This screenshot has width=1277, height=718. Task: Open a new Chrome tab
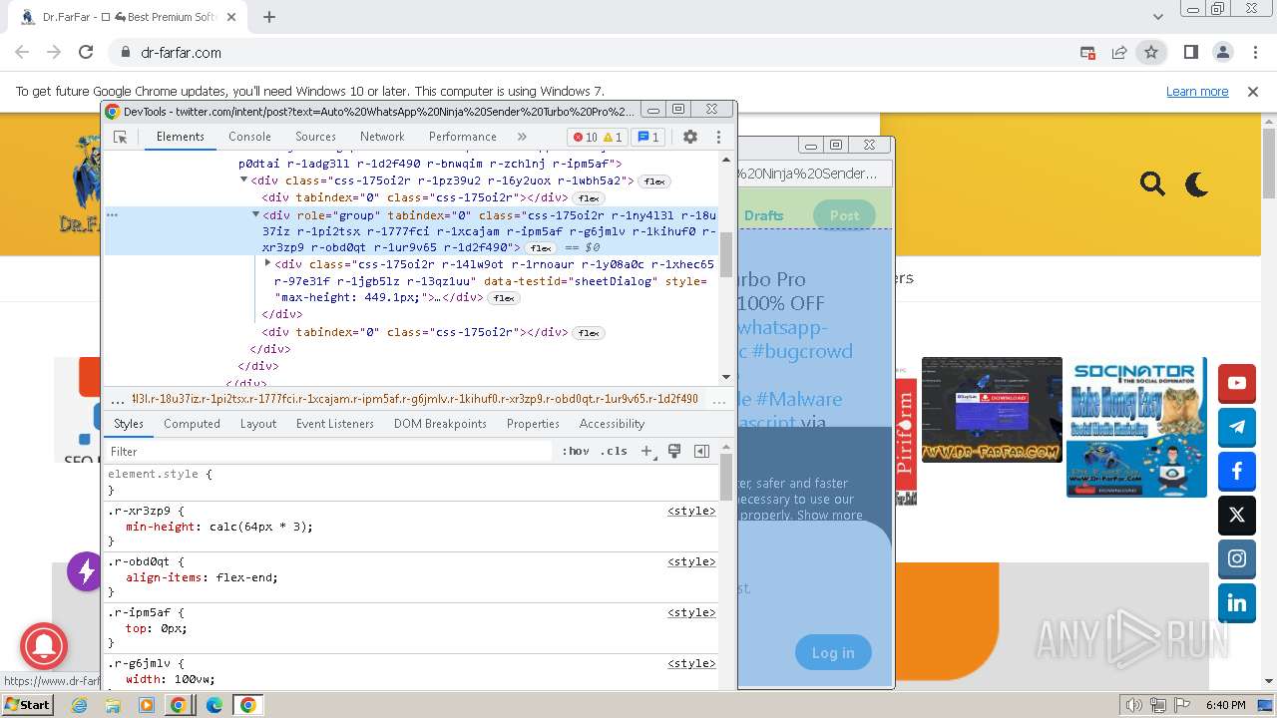pyautogui.click(x=269, y=16)
